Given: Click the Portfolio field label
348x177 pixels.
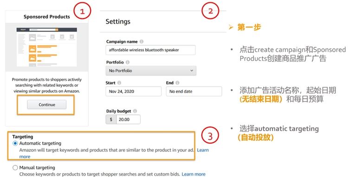Looking at the screenshot, I should pyautogui.click(x=115, y=62).
